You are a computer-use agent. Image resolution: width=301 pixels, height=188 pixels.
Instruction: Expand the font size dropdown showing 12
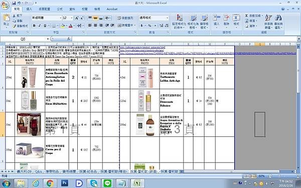[x=72, y=18]
